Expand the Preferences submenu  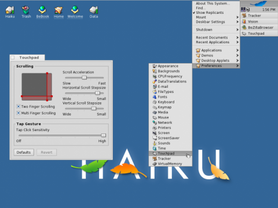tap(216, 66)
